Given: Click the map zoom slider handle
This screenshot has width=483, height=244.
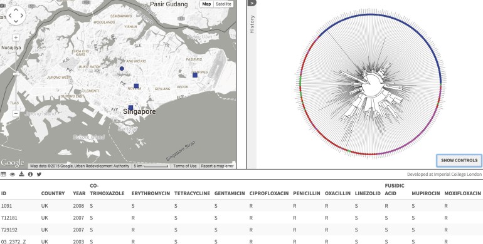Looking at the screenshot, I should point(16,74).
